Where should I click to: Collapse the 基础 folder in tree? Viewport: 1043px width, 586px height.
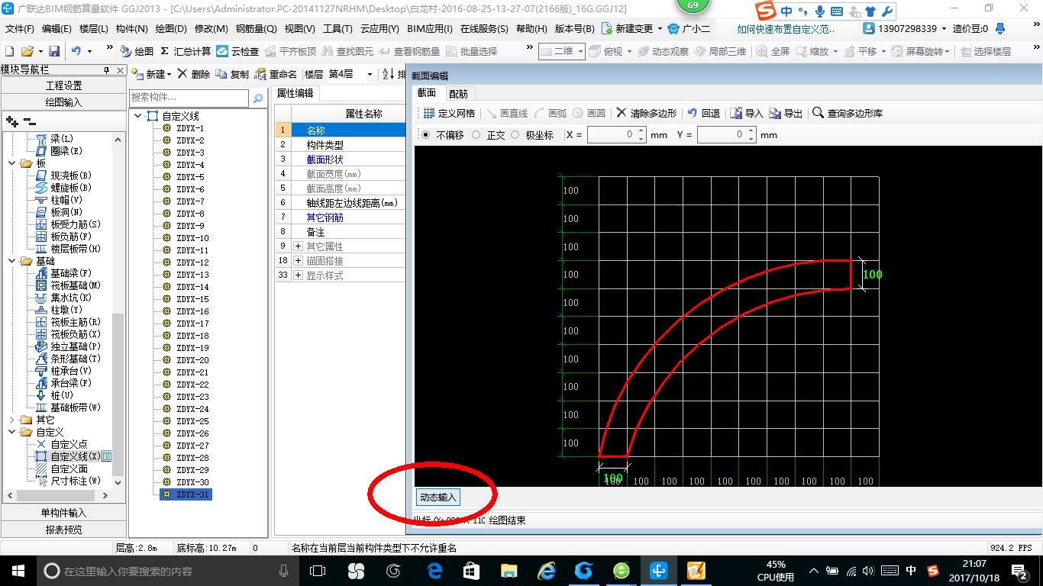point(12,261)
